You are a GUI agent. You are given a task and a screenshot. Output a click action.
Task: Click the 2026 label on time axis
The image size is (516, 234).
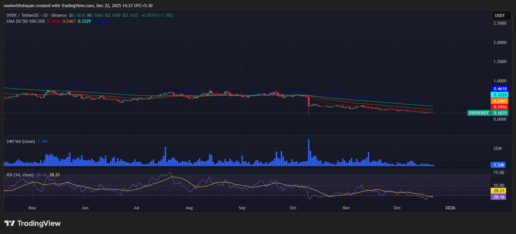point(450,208)
